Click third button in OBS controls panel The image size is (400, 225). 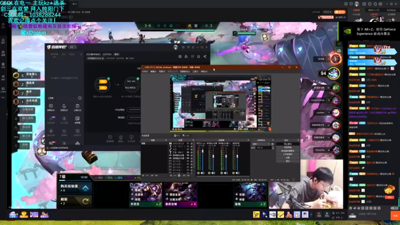[288, 151]
